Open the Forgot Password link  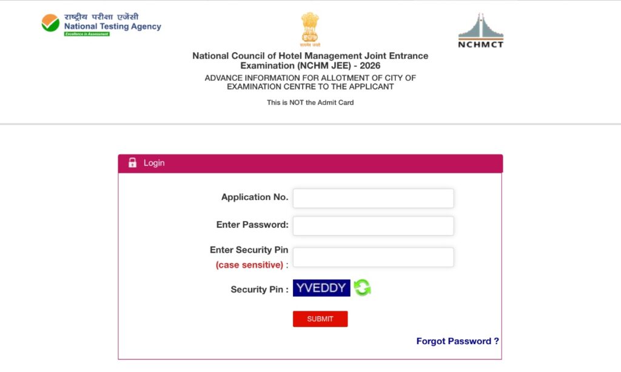pyautogui.click(x=457, y=341)
